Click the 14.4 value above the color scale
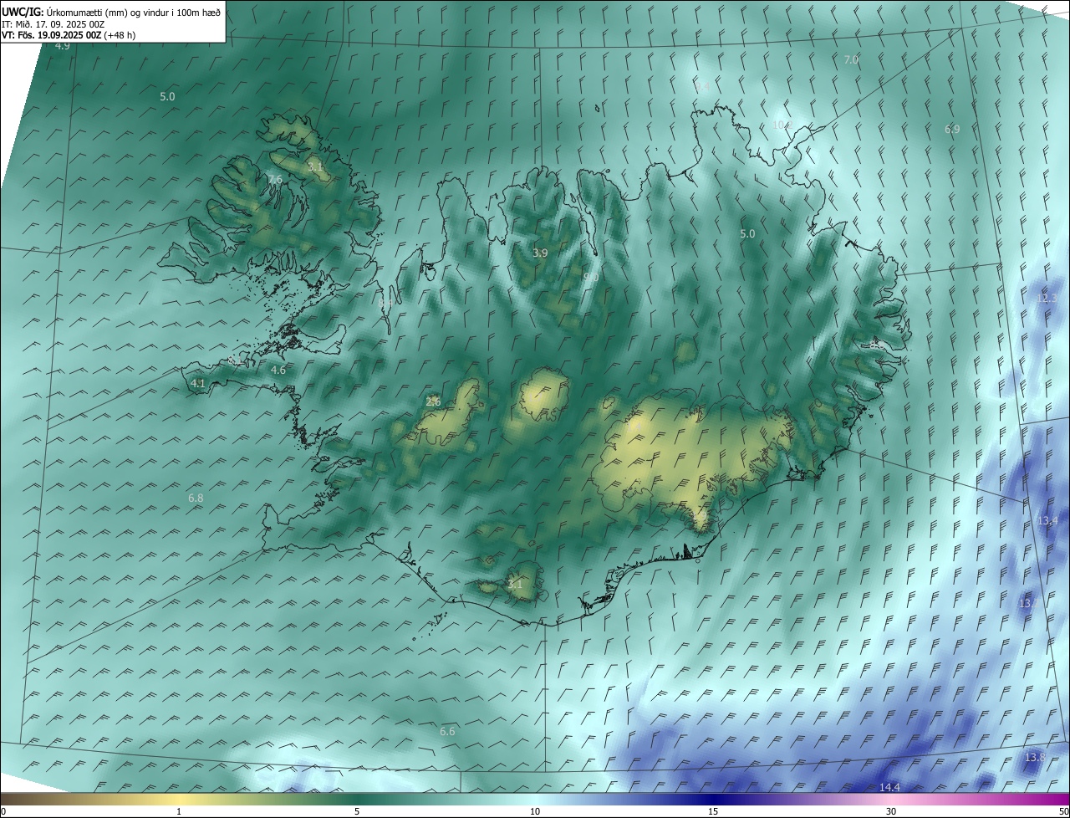 click(889, 788)
